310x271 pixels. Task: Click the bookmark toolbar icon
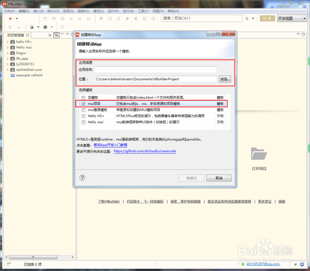click(x=101, y=19)
